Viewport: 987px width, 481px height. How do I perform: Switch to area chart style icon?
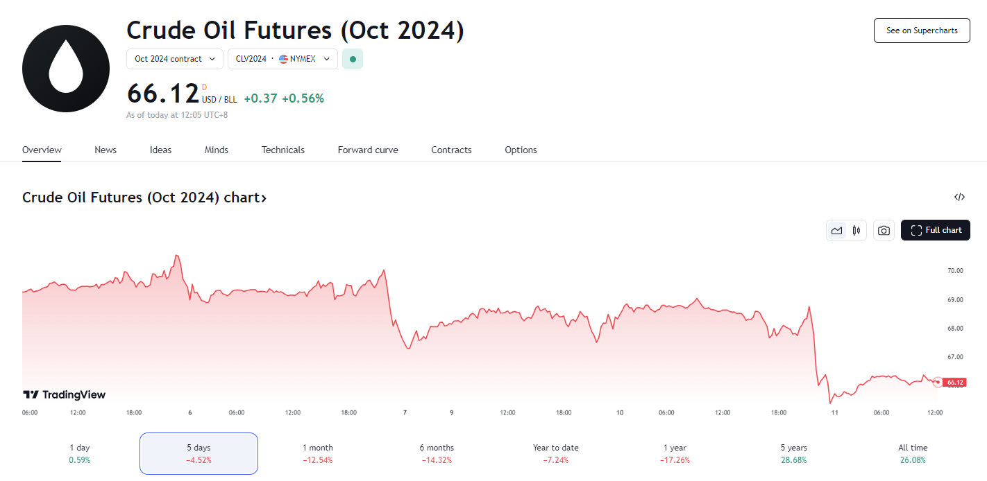click(x=836, y=231)
